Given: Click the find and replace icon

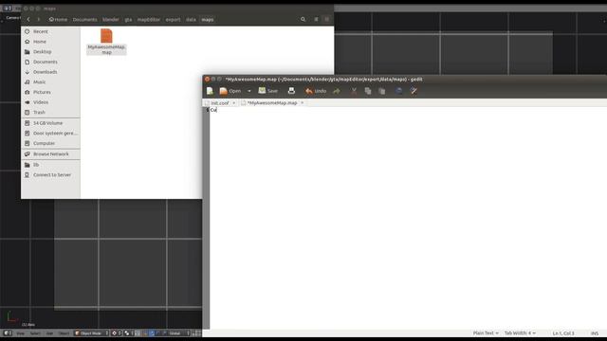Looking at the screenshot, I should 414,91.
